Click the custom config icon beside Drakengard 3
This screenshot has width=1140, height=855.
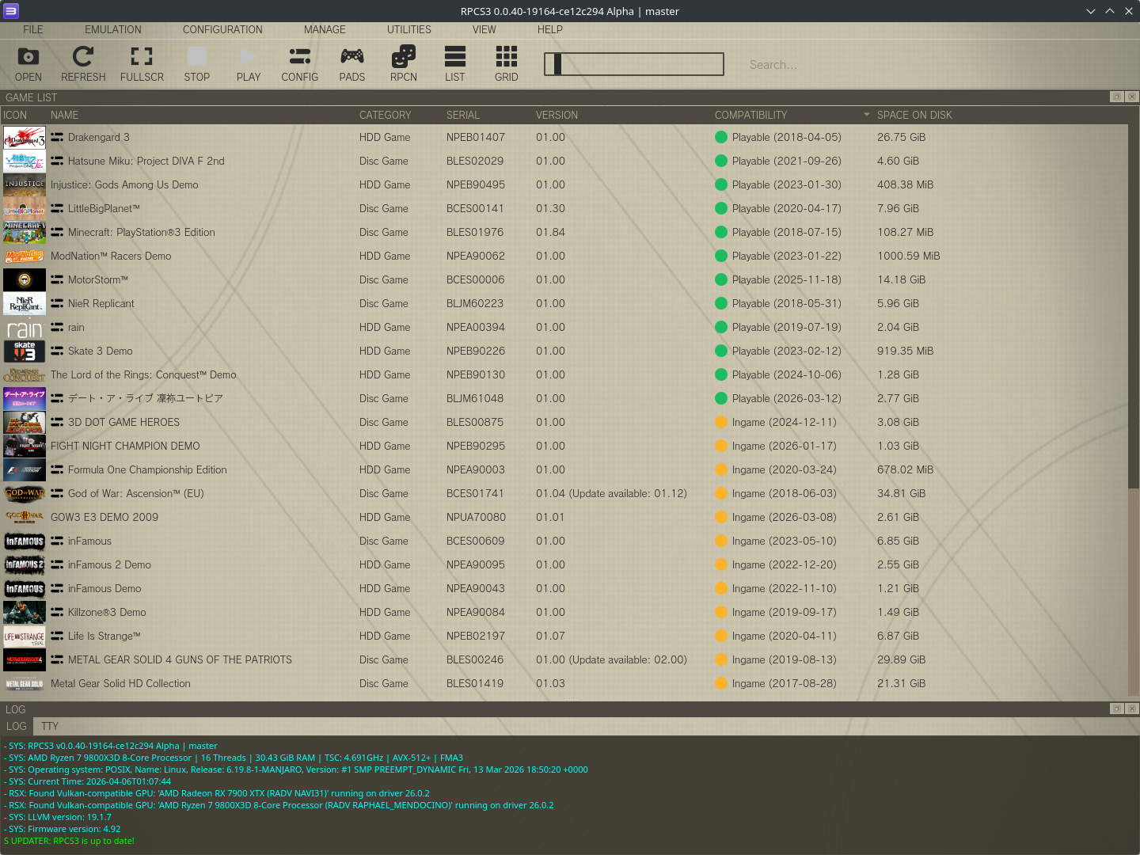tap(57, 137)
